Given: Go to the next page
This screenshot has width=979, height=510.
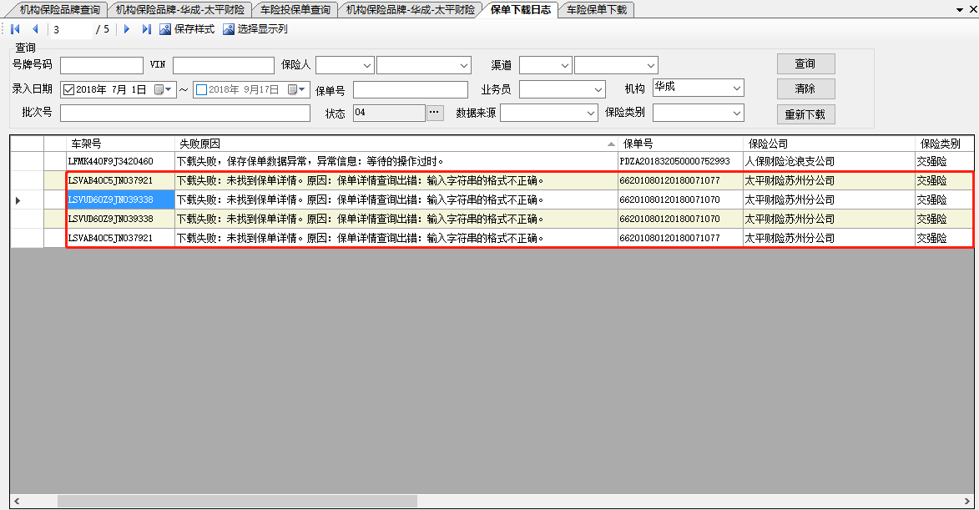Looking at the screenshot, I should pyautogui.click(x=127, y=28).
